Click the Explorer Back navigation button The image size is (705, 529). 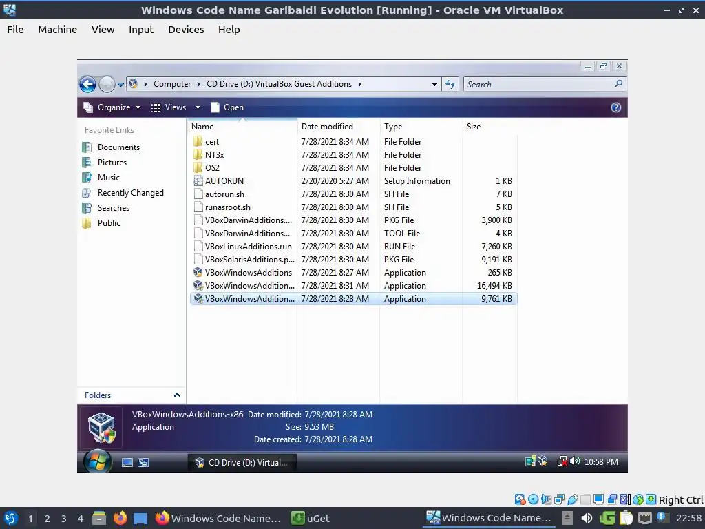[x=87, y=84]
